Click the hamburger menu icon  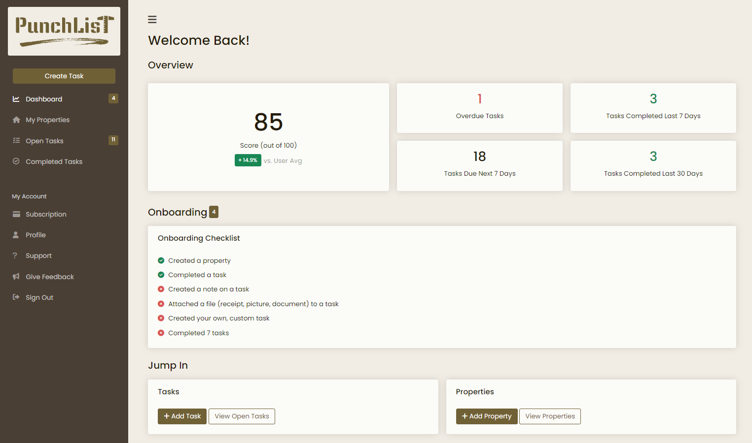[x=152, y=20]
